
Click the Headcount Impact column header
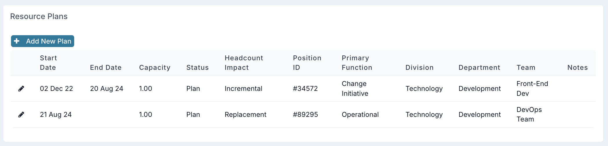[244, 63]
